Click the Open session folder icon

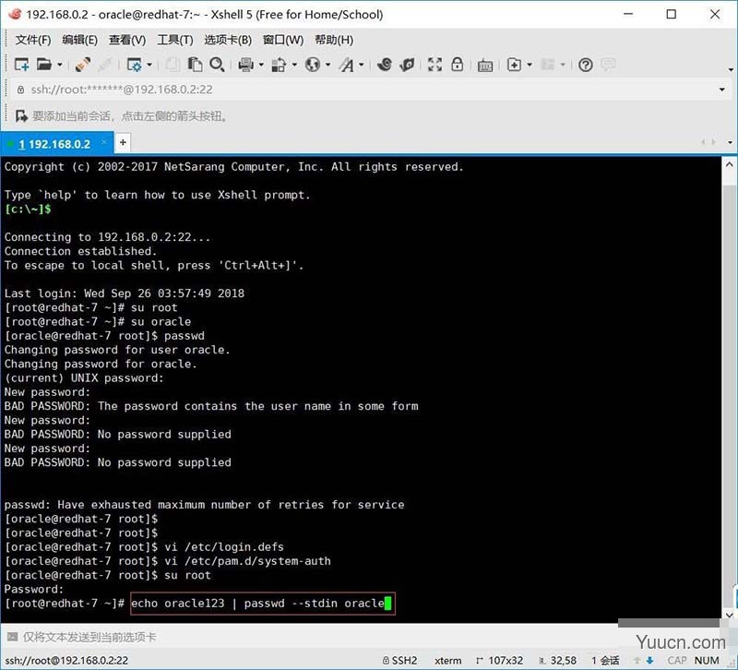43,65
